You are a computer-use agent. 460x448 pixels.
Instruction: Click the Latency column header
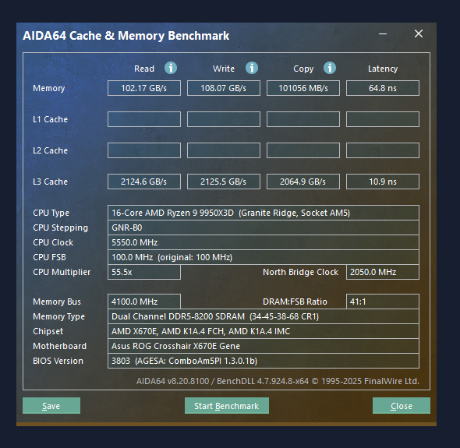coord(383,69)
